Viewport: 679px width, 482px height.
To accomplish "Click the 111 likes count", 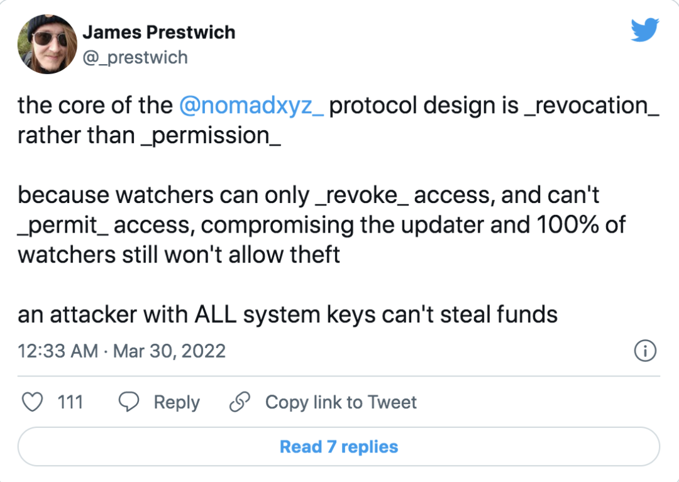I will pos(70,402).
